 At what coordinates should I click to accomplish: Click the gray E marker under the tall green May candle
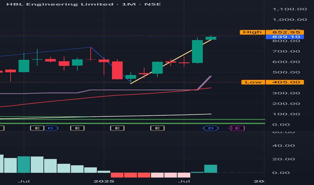pyautogui.click(x=157, y=128)
